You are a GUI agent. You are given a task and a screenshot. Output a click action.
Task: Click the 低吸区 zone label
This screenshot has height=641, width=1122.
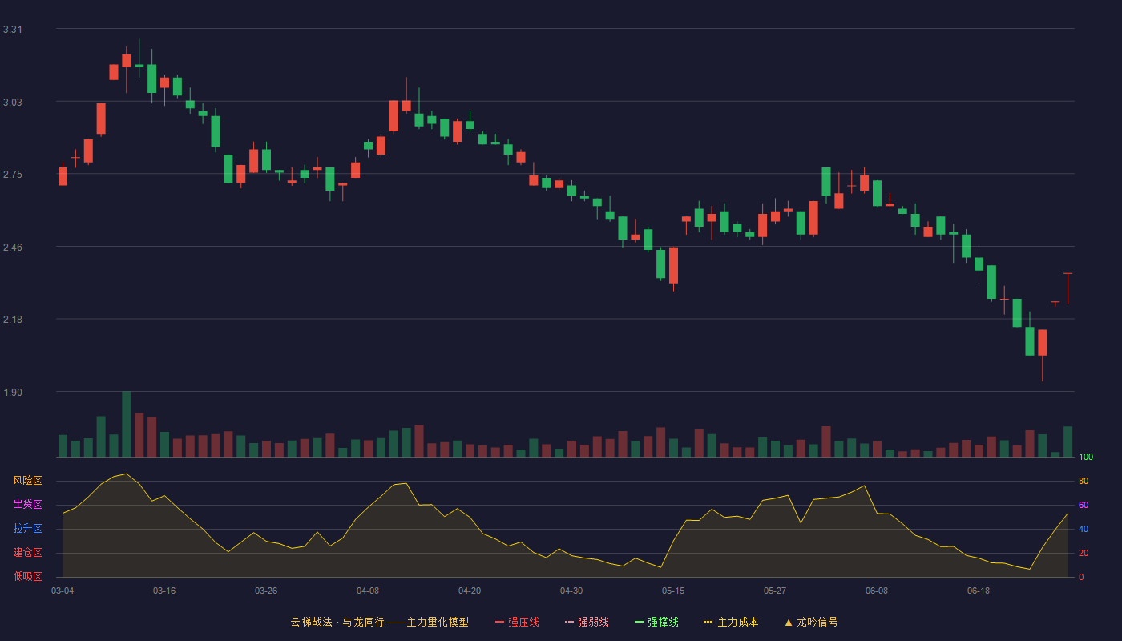tap(27, 577)
